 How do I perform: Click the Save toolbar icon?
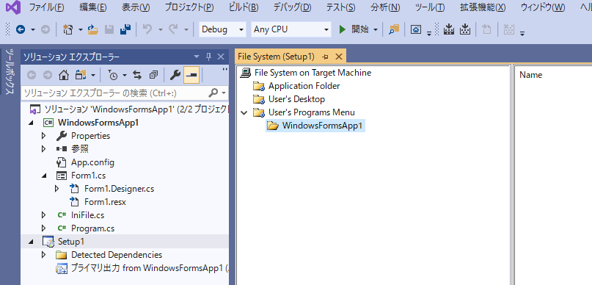[x=109, y=29]
